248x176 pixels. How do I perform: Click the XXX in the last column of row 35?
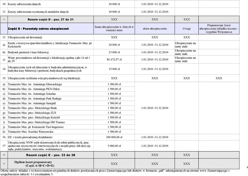click(219, 78)
